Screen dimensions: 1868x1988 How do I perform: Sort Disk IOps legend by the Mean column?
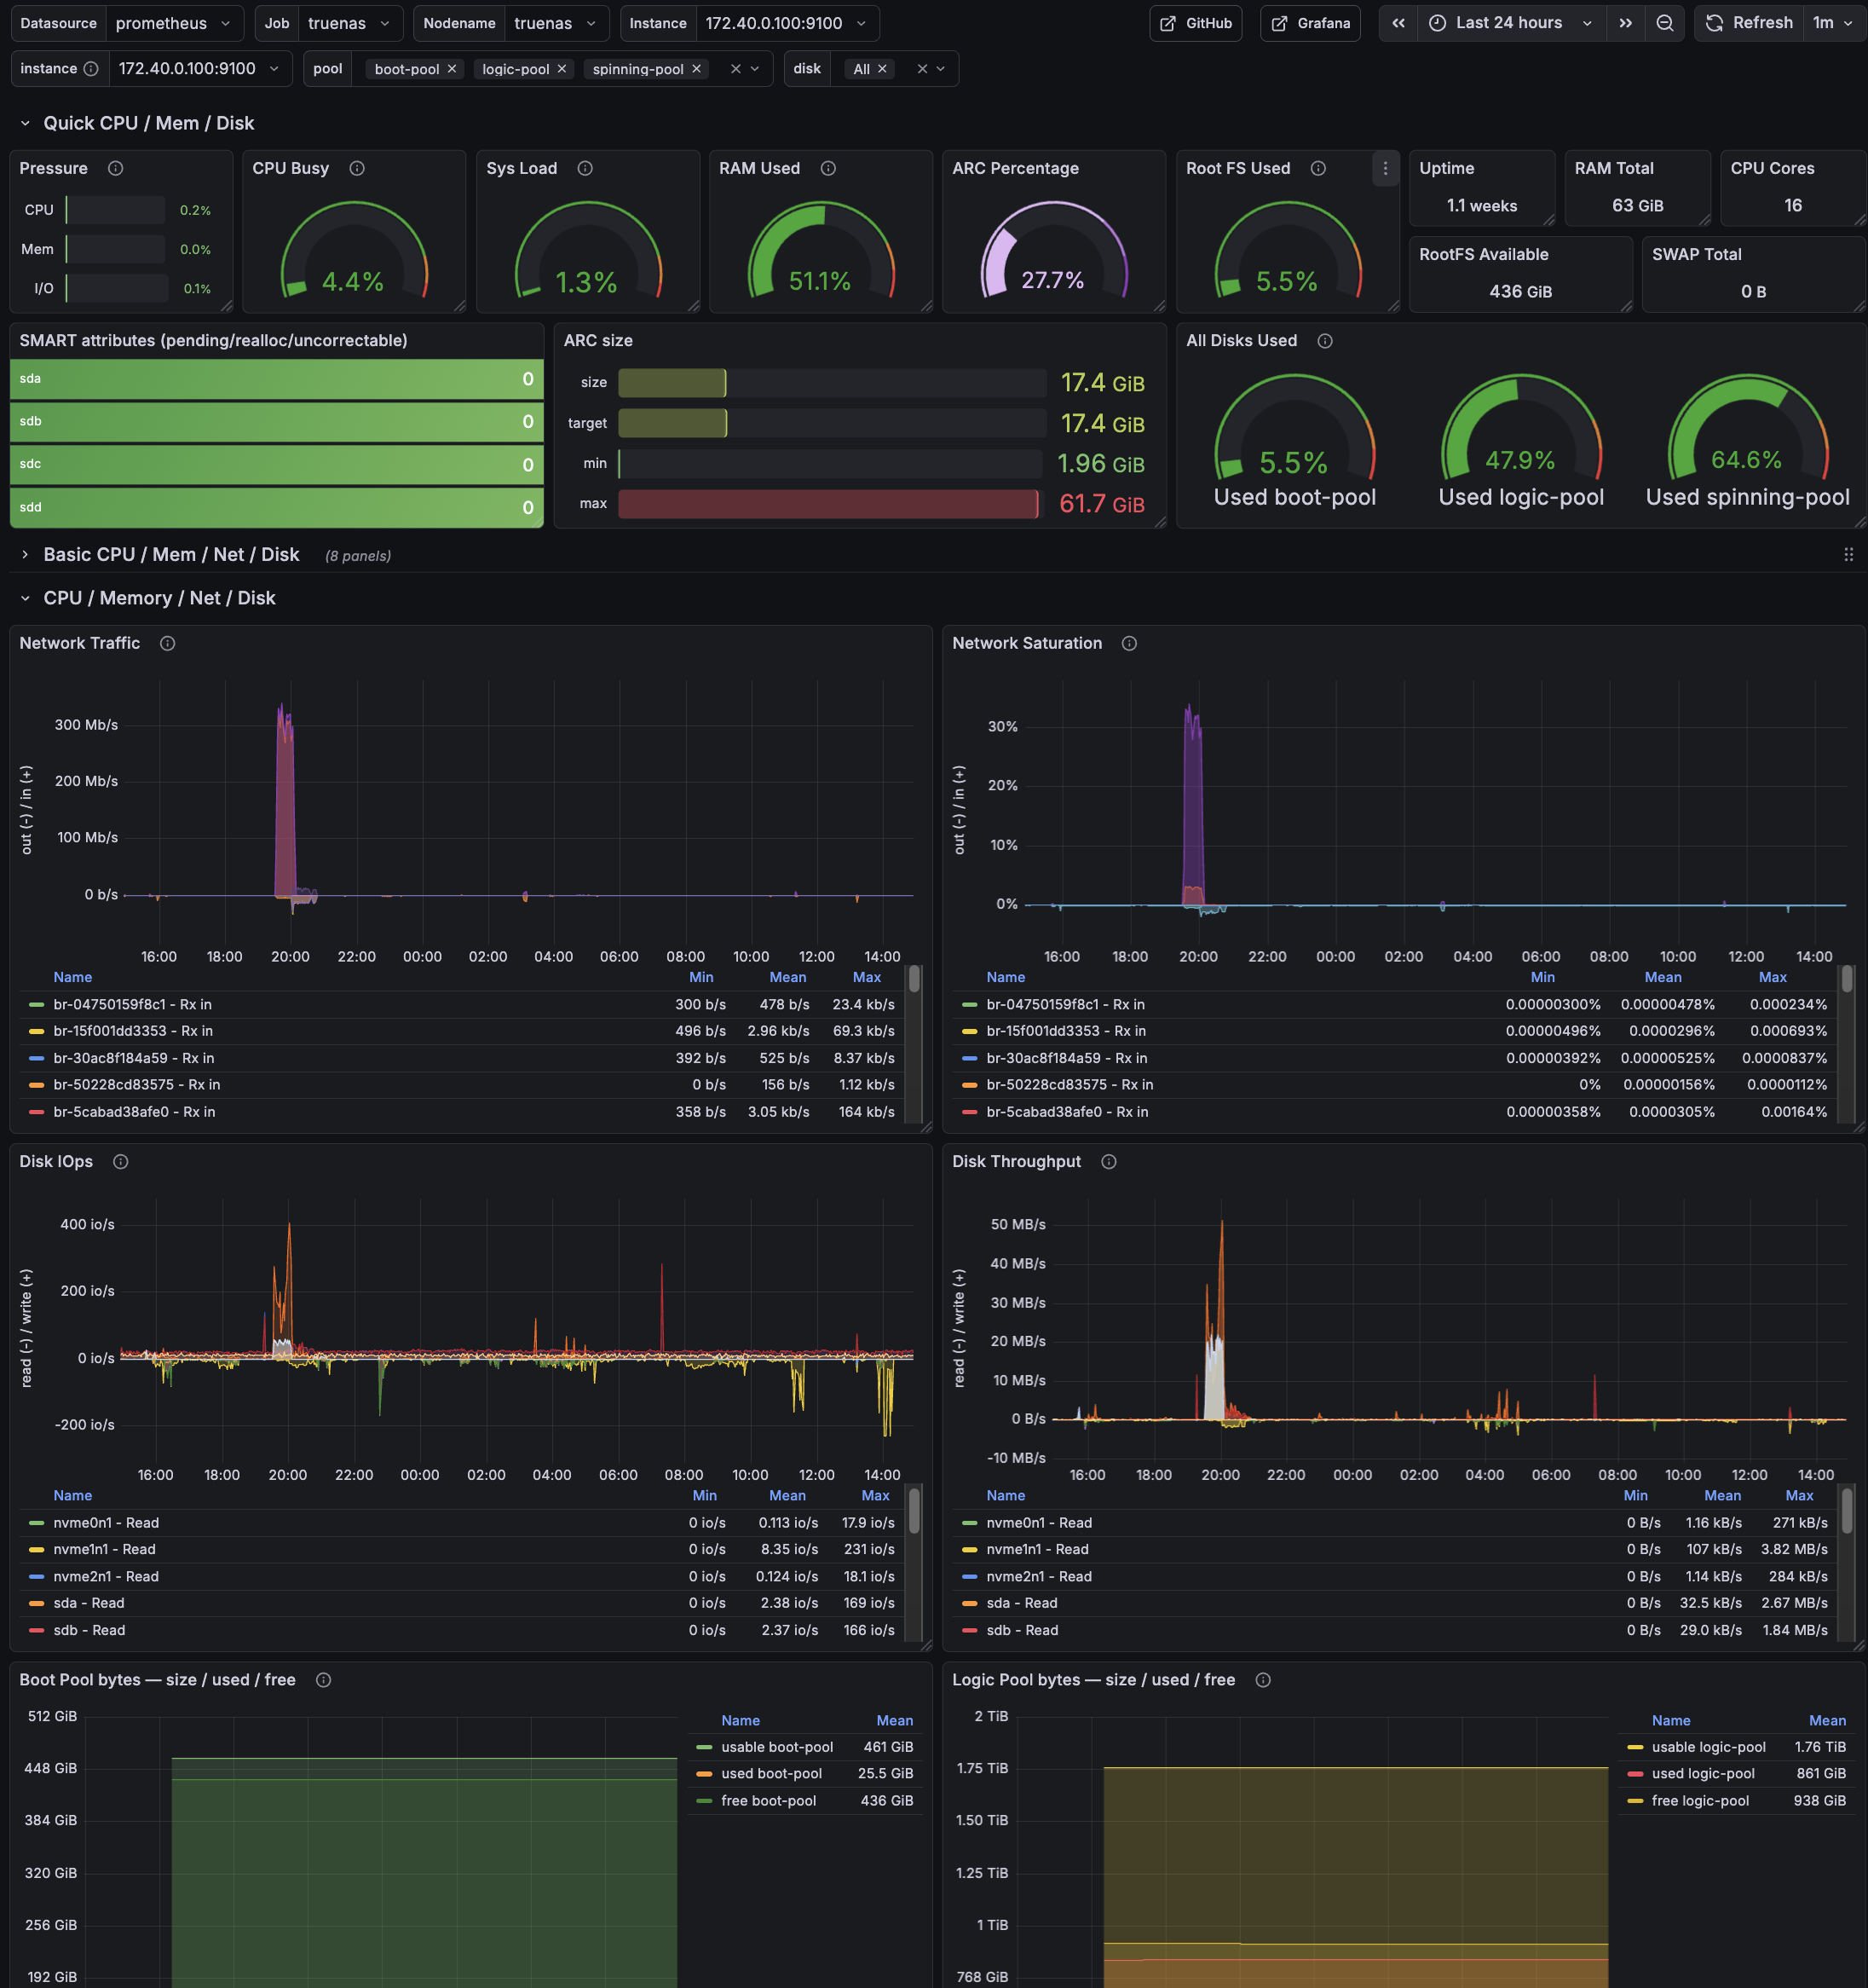pyautogui.click(x=787, y=1495)
